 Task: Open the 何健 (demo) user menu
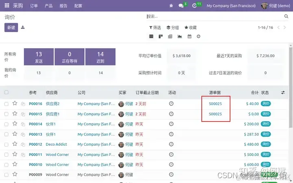click(x=276, y=6)
